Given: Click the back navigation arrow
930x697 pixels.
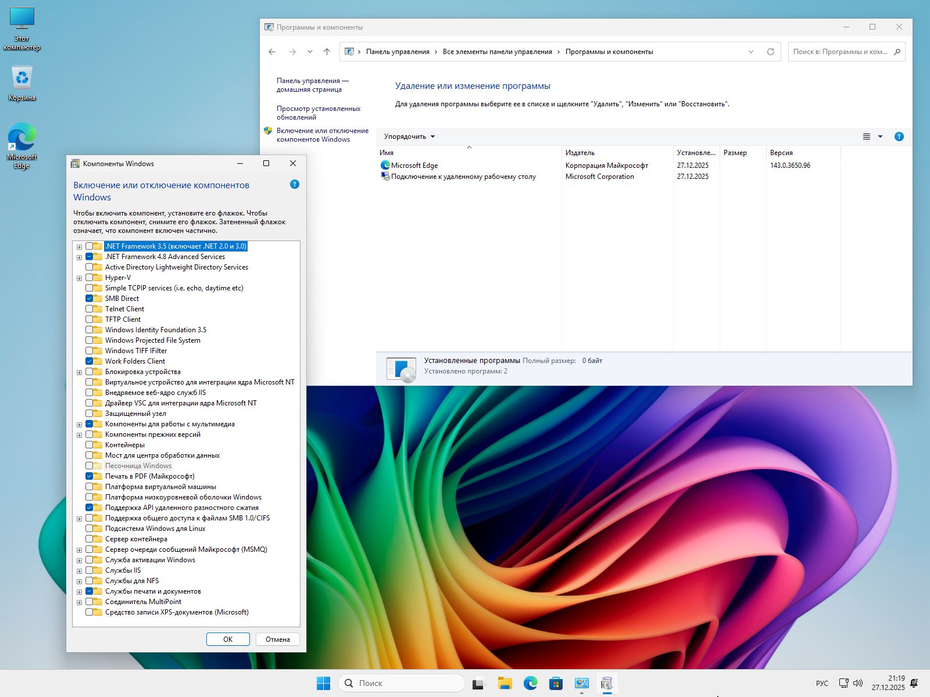Looking at the screenshot, I should [272, 52].
